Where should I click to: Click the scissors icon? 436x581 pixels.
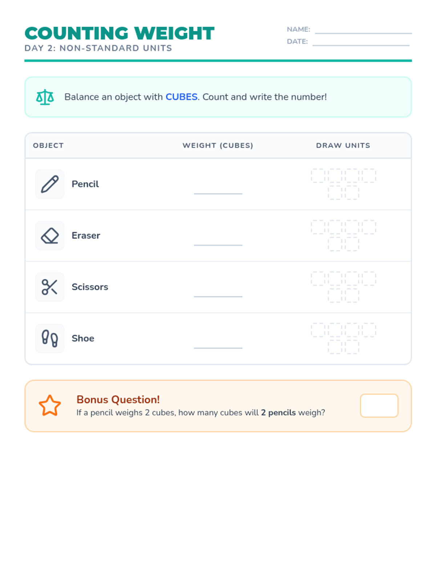click(x=50, y=287)
